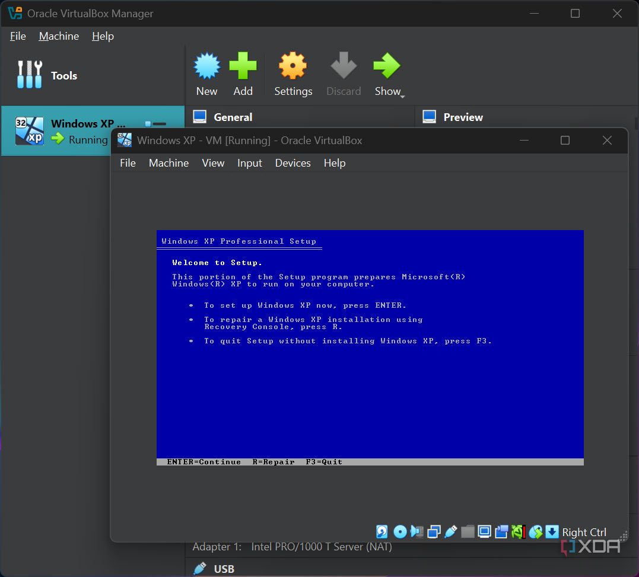
Task: Click the green Add machine icon
Action: pyautogui.click(x=243, y=66)
